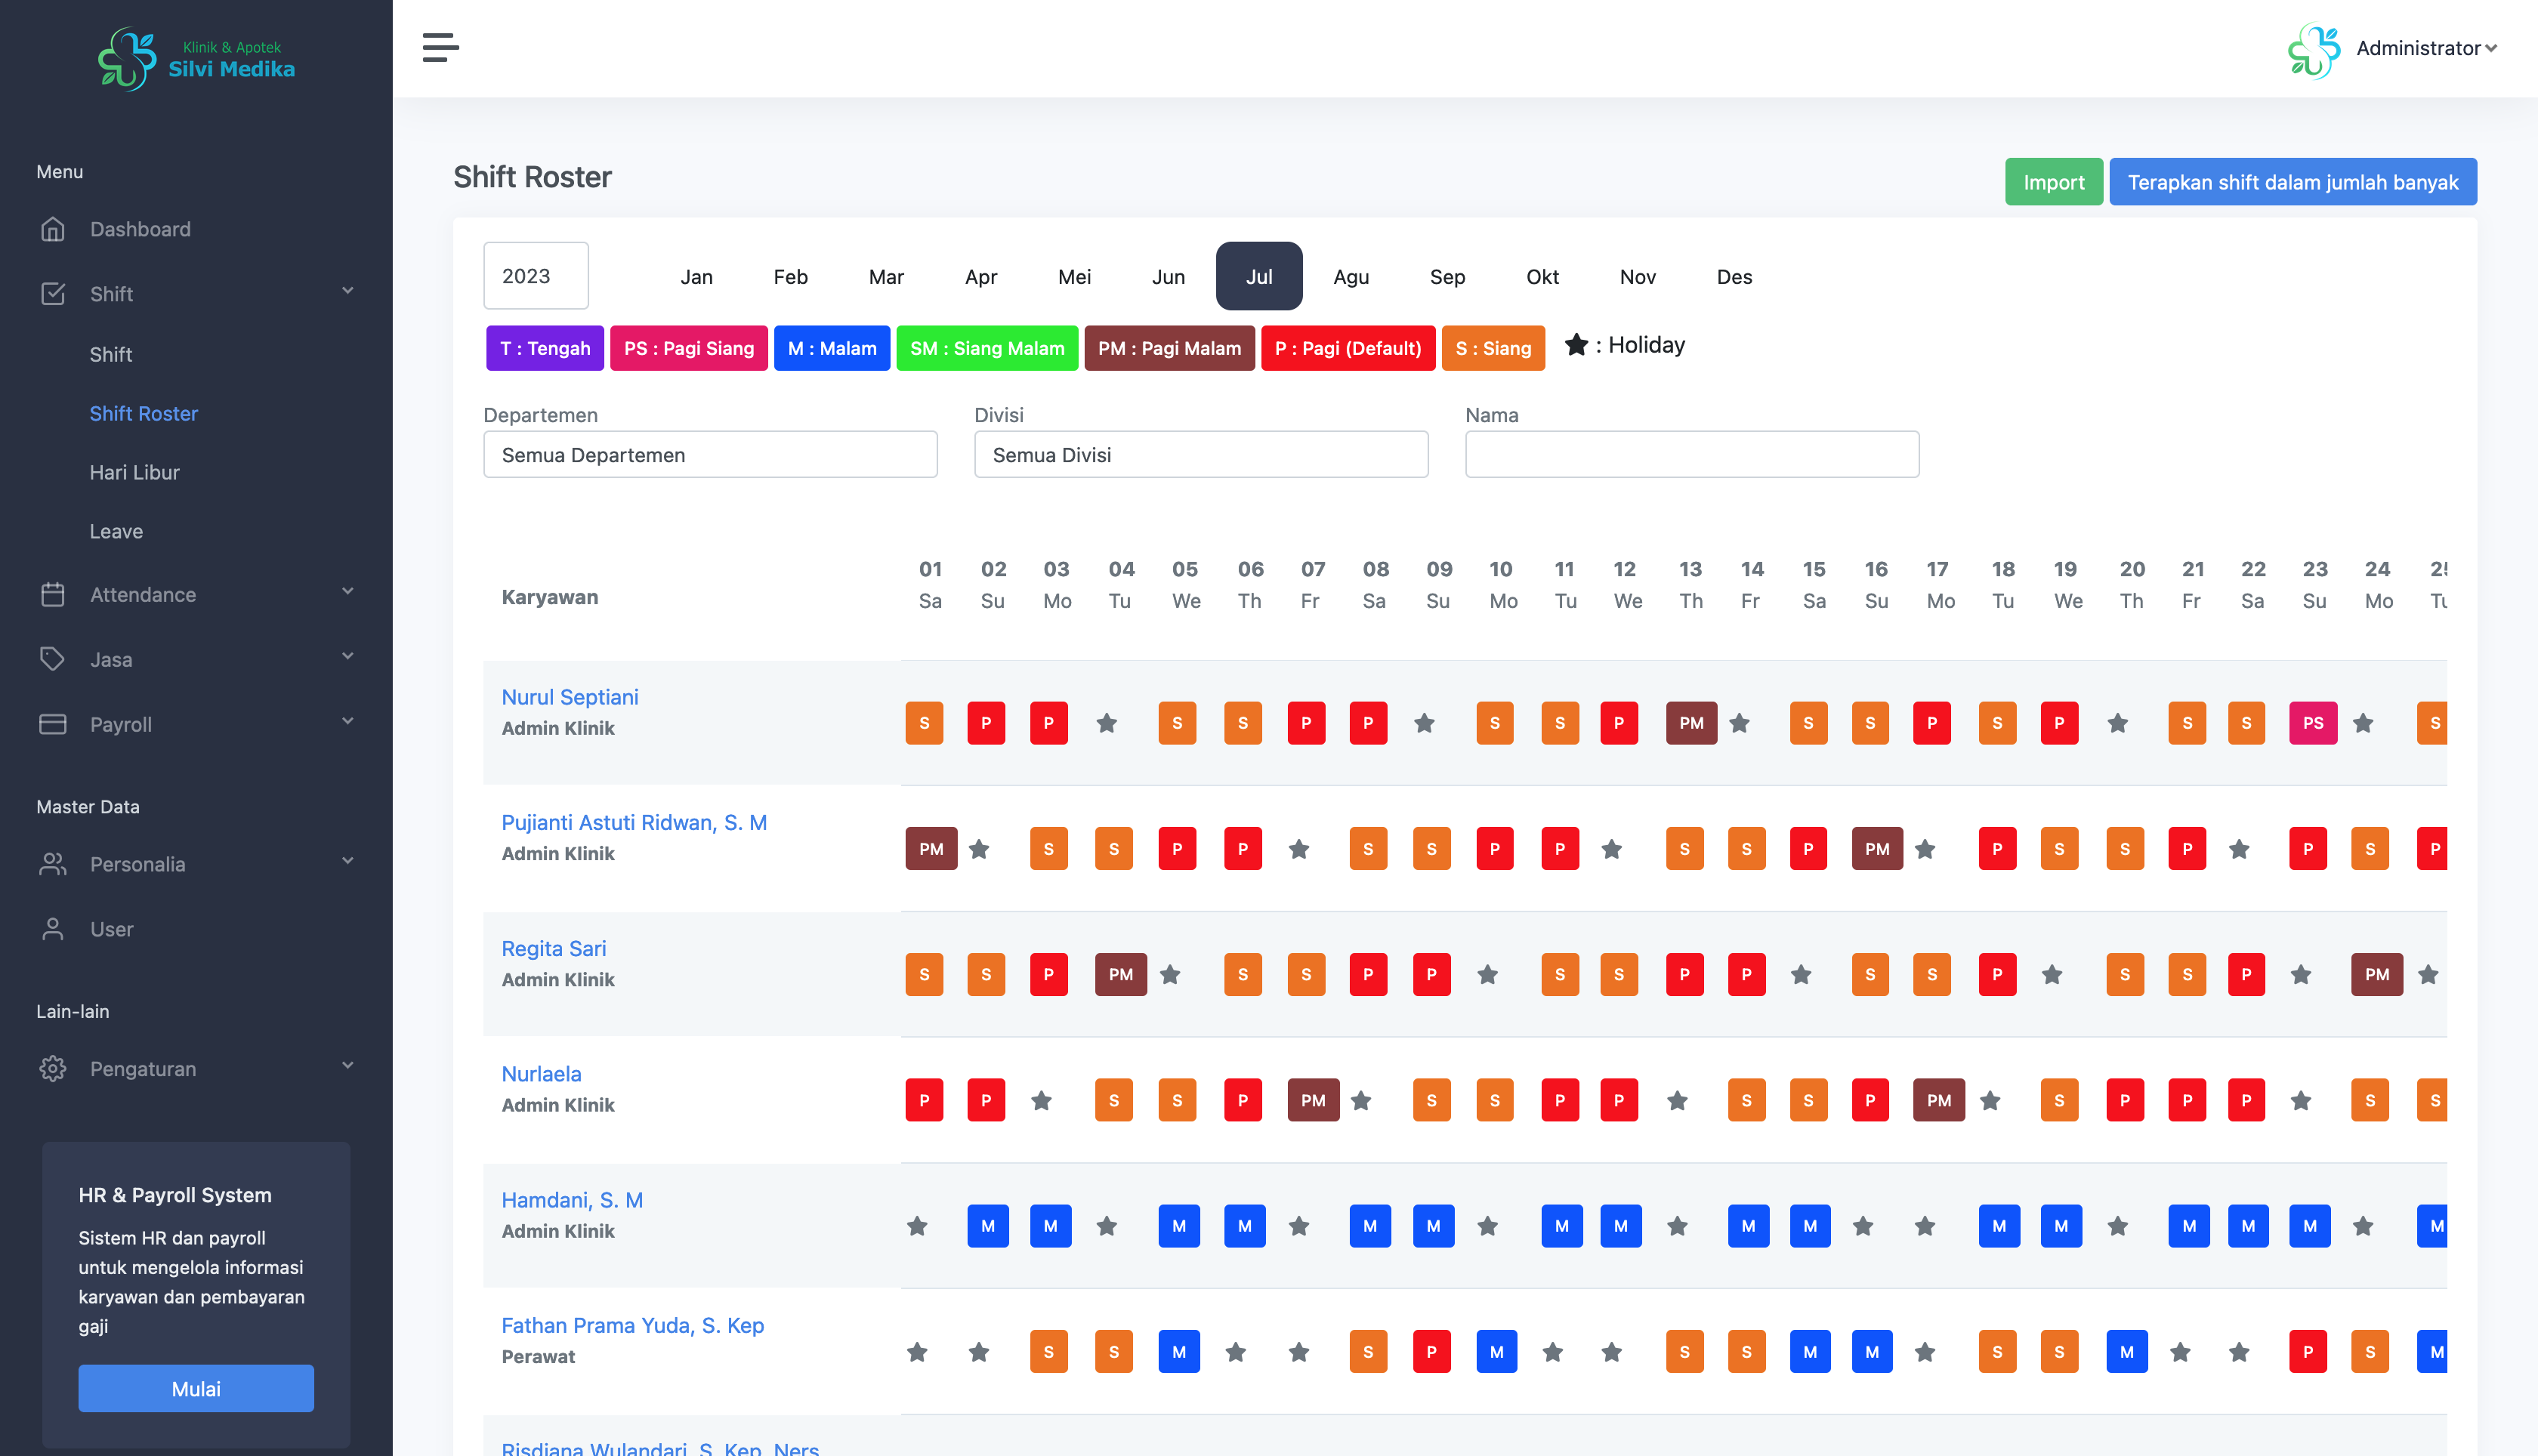2538x1456 pixels.
Task: Open the Semua Departemen dropdown
Action: [710, 455]
